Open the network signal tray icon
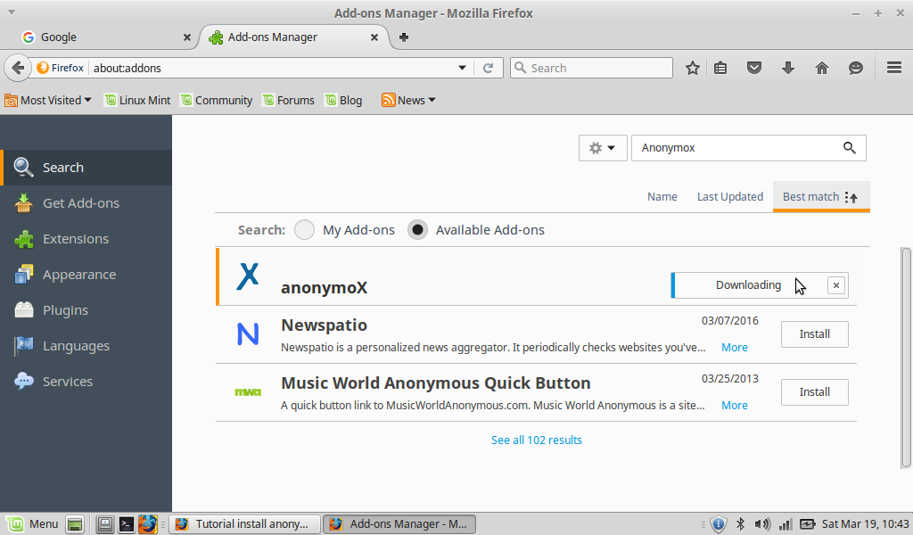Screen dimensions: 913x535 (x=786, y=524)
